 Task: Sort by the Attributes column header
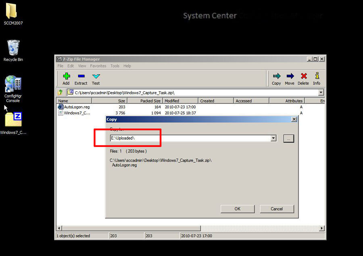click(287, 101)
